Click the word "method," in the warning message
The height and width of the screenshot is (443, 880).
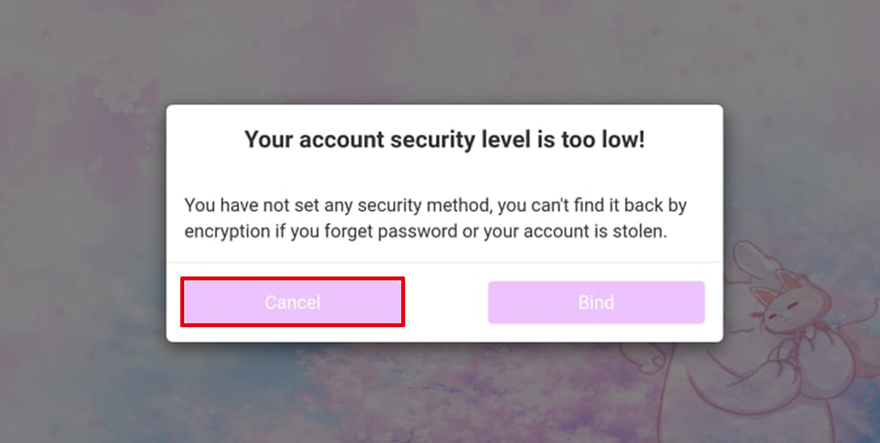point(459,206)
